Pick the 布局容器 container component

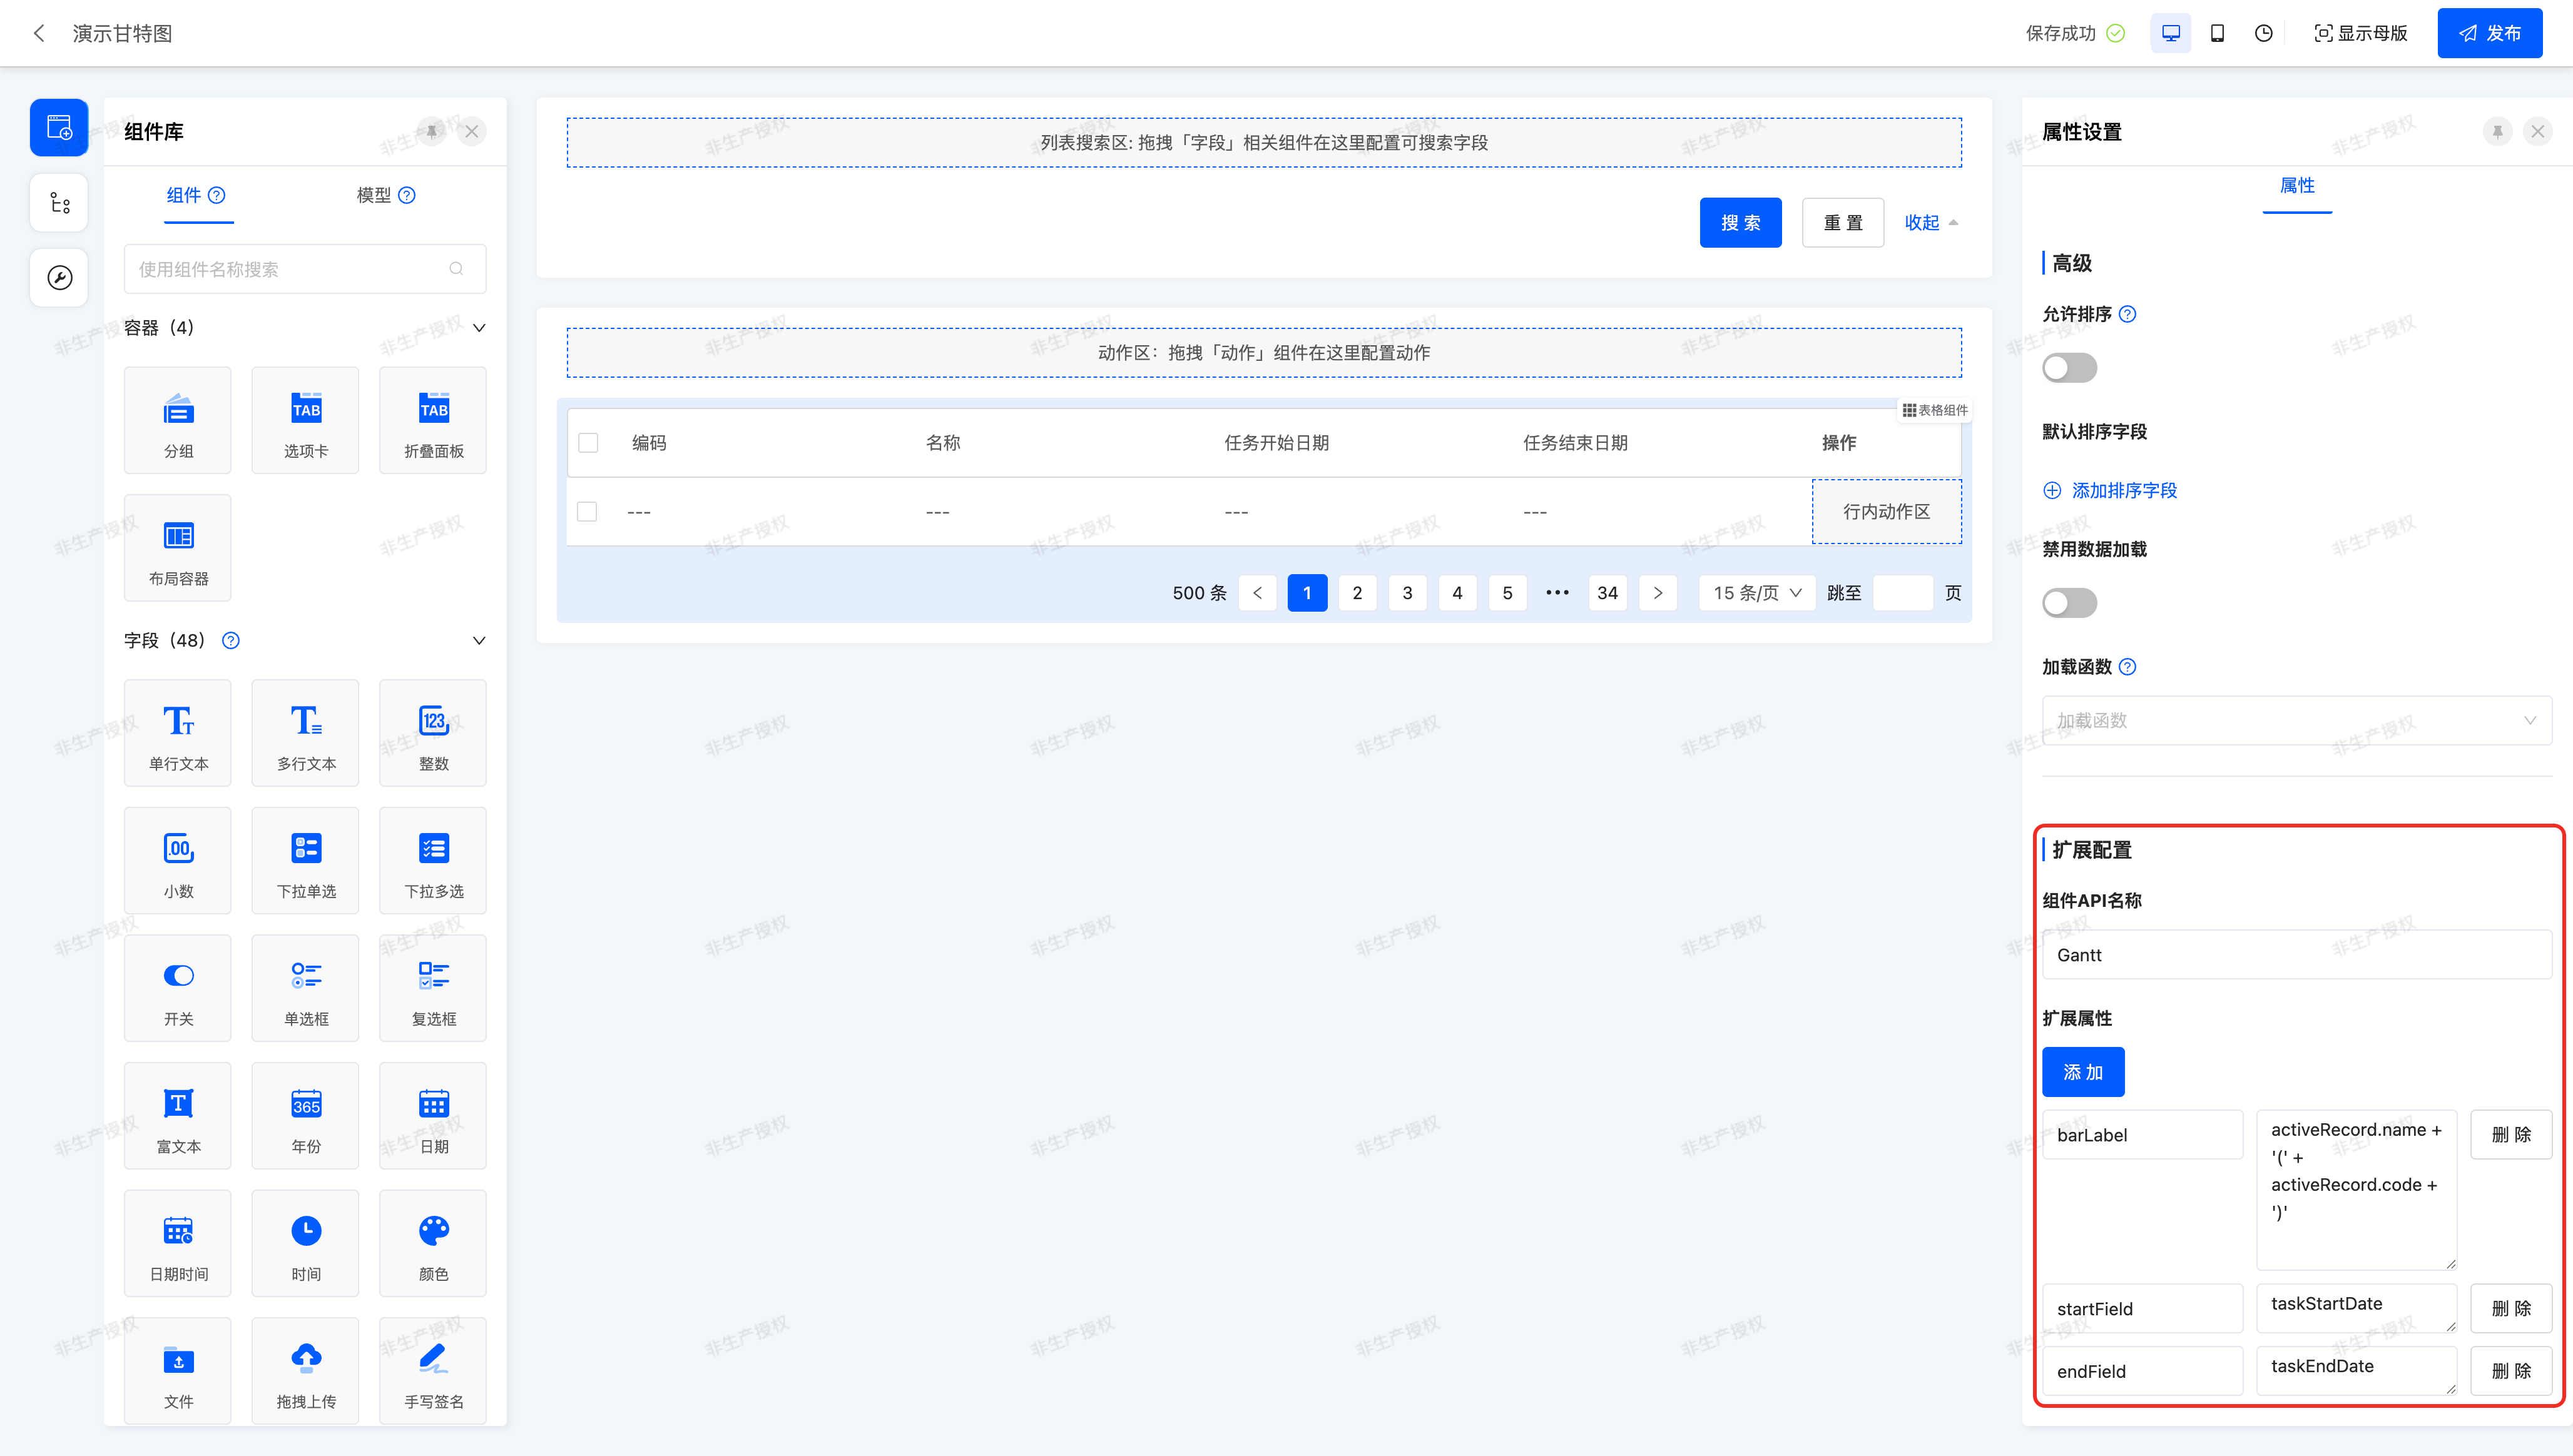click(x=178, y=548)
